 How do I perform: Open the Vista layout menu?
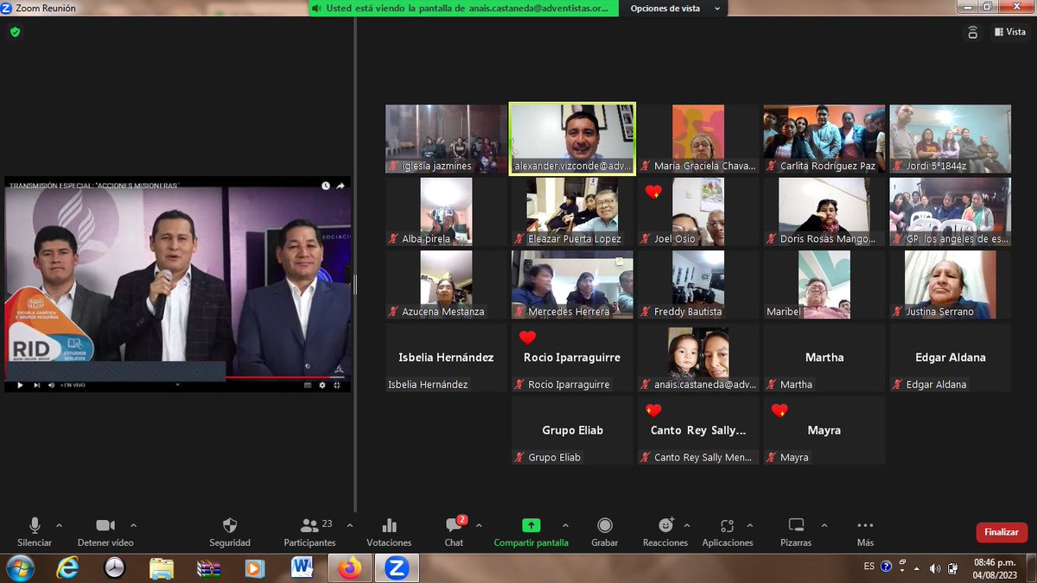pos(1009,32)
